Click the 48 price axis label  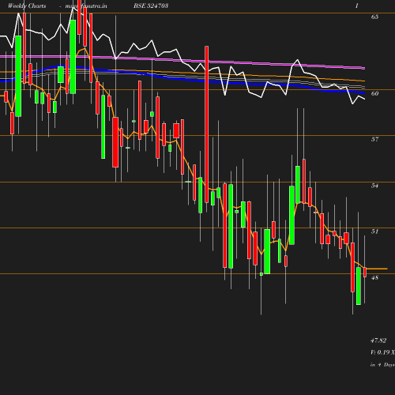click(x=374, y=277)
